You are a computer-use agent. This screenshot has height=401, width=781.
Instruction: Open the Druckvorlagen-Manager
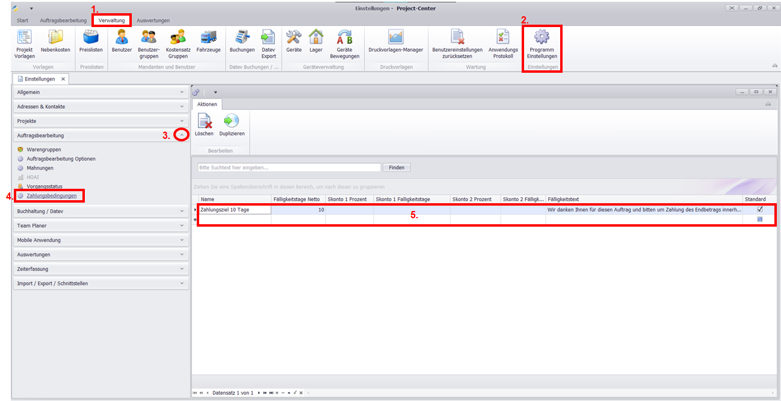click(395, 37)
